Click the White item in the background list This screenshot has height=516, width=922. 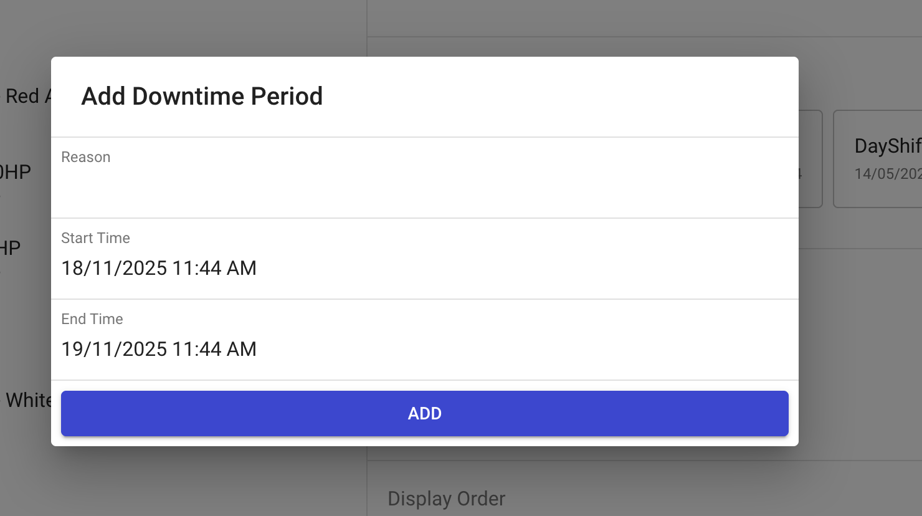pyautogui.click(x=27, y=400)
